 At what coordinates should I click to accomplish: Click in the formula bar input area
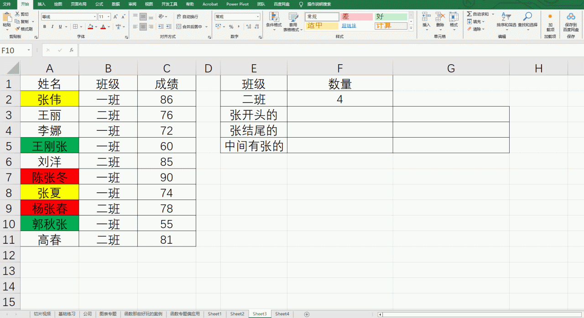coord(331,50)
